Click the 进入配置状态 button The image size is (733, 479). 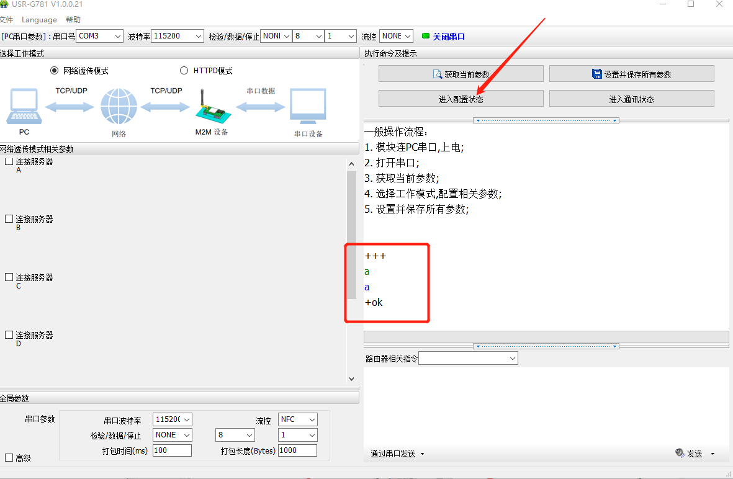tap(461, 99)
